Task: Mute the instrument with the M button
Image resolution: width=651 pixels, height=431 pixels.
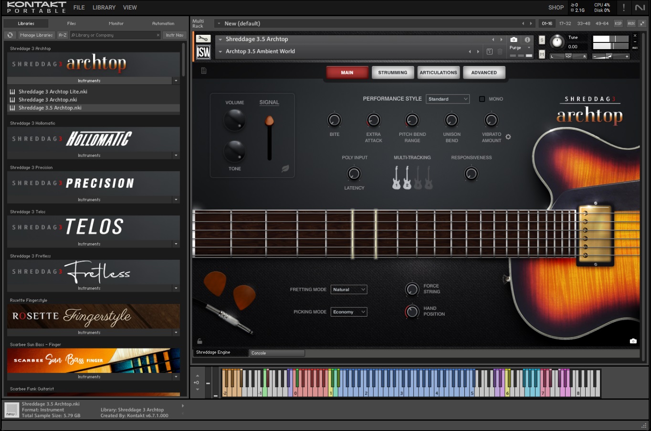Action: click(x=542, y=54)
